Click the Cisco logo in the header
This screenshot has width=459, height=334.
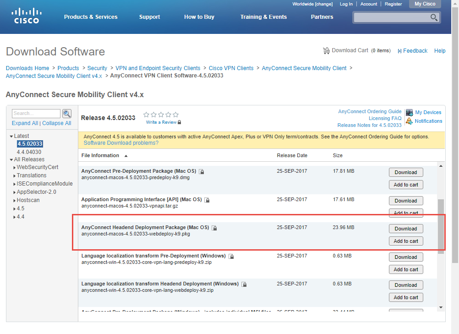click(27, 16)
